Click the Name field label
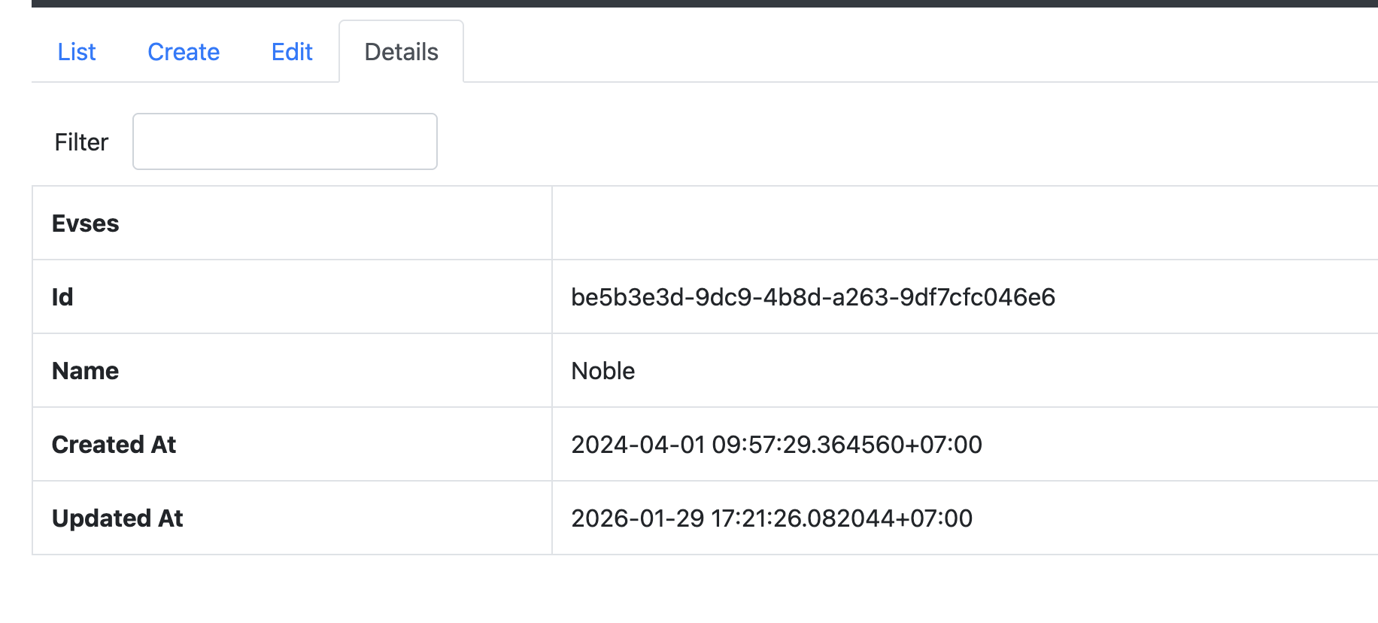The width and height of the screenshot is (1378, 623). click(x=86, y=371)
